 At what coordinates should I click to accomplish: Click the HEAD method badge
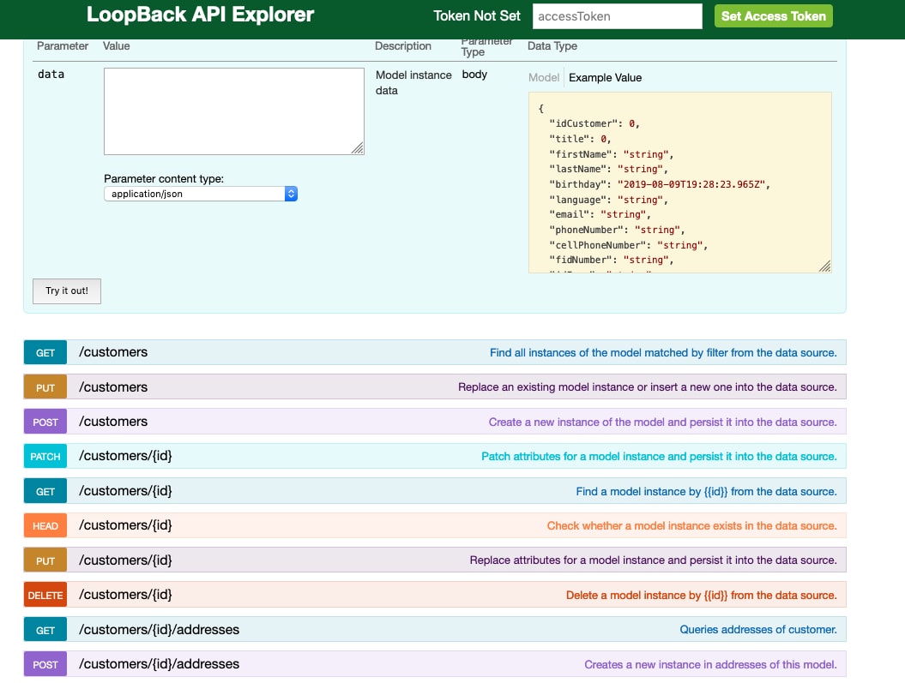[45, 525]
